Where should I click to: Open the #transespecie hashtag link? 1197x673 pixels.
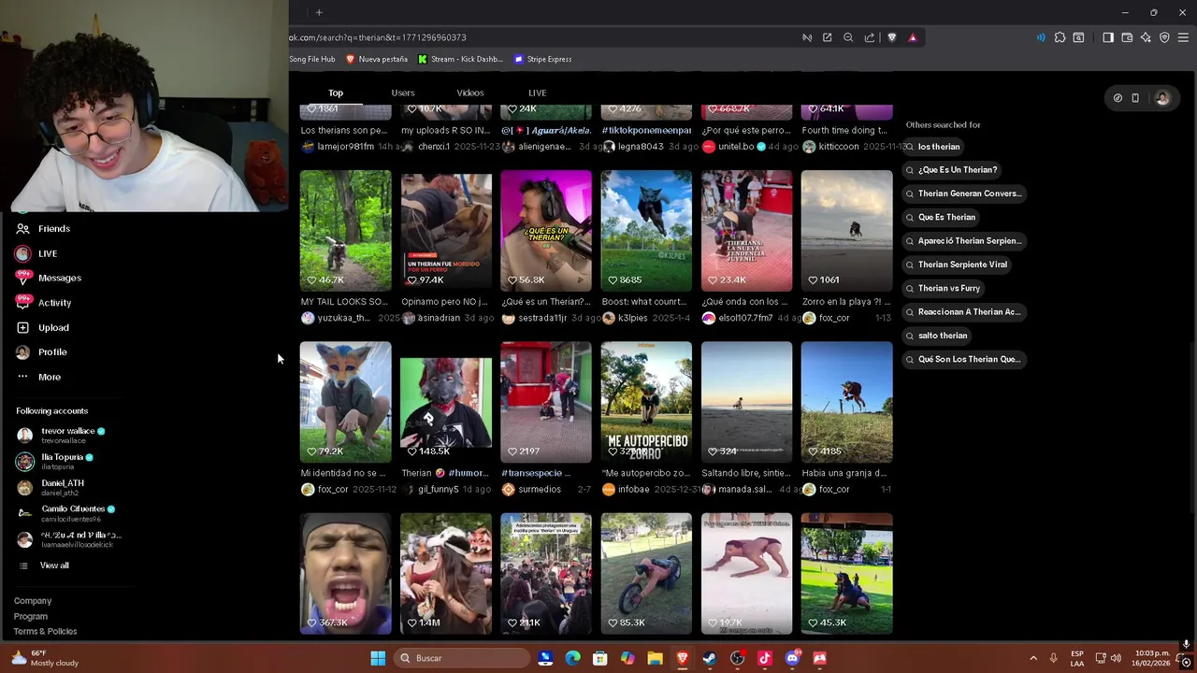point(530,473)
